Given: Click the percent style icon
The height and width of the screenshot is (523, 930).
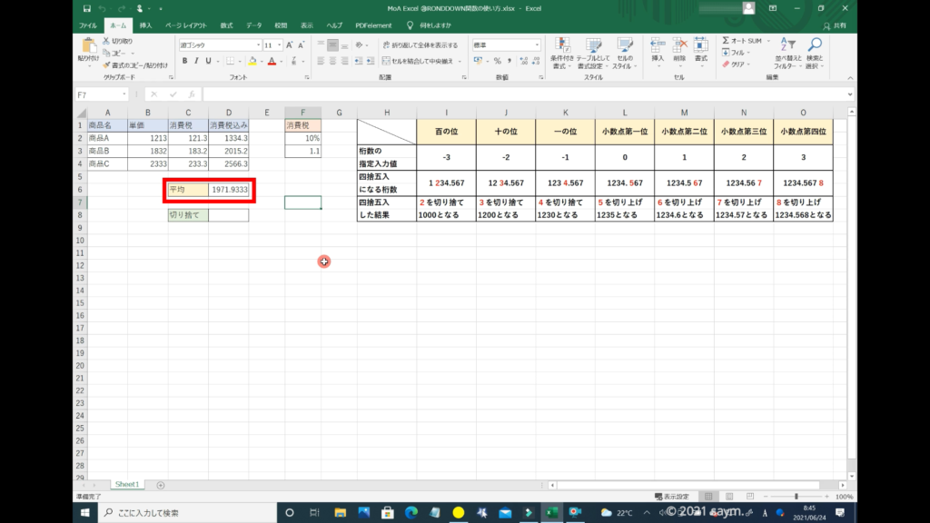Looking at the screenshot, I should click(x=497, y=61).
